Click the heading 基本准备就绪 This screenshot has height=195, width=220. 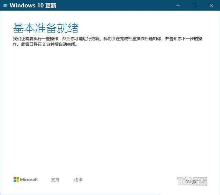tap(46, 28)
